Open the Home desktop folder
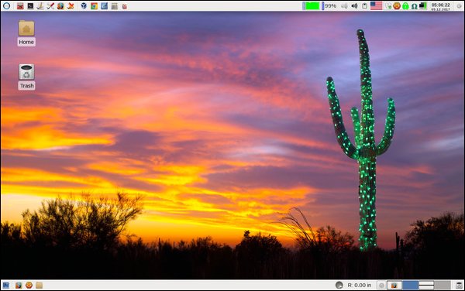The height and width of the screenshot is (291, 465). click(x=26, y=33)
